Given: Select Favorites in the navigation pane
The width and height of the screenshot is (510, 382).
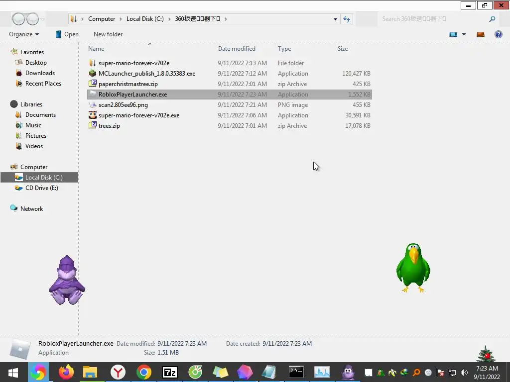Looking at the screenshot, I should click(x=32, y=52).
